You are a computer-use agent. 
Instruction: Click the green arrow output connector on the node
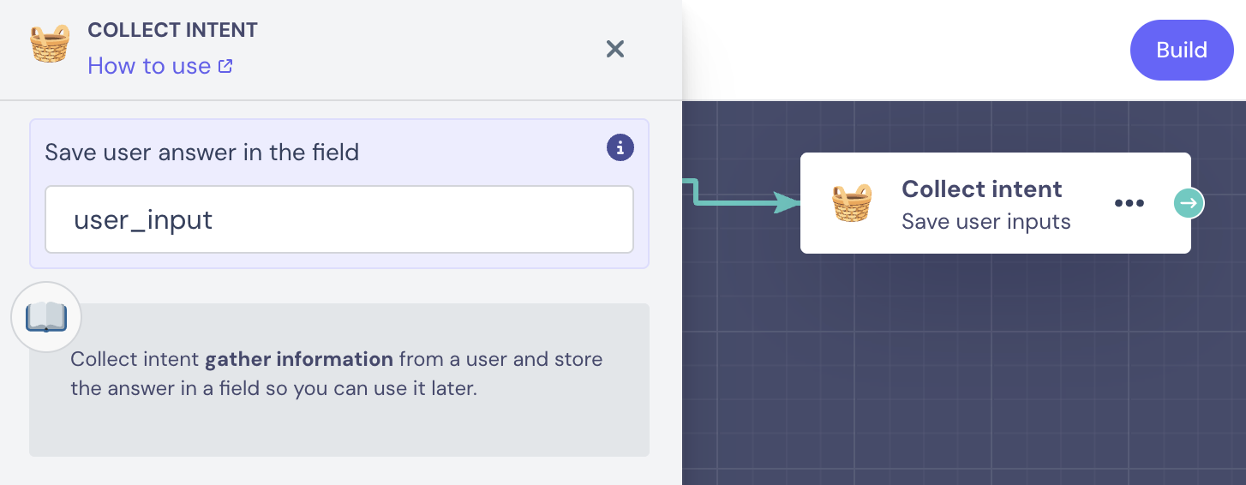coord(1189,203)
